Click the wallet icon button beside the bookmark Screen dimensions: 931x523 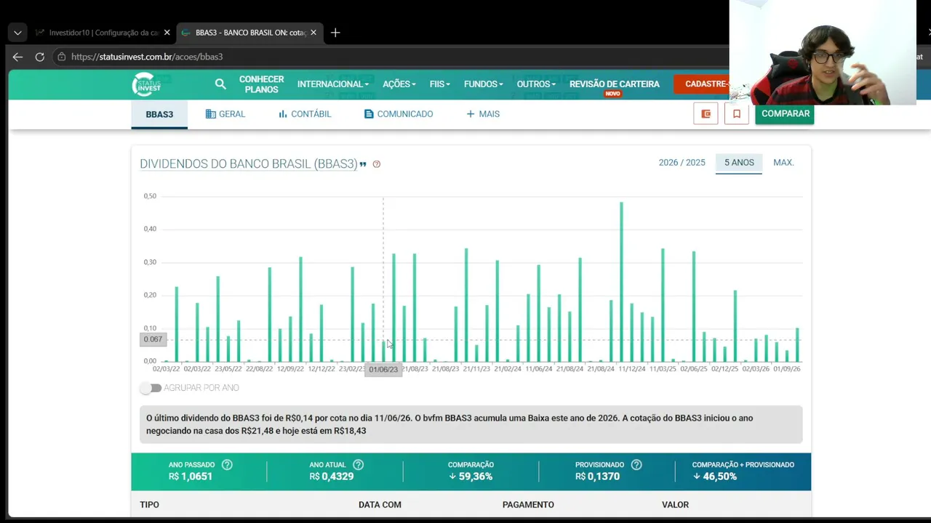pyautogui.click(x=706, y=114)
